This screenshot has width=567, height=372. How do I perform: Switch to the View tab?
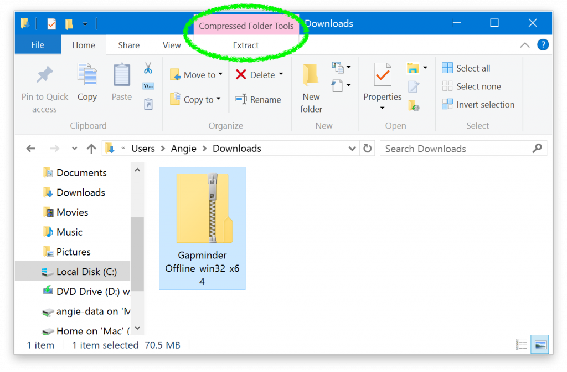click(x=172, y=45)
